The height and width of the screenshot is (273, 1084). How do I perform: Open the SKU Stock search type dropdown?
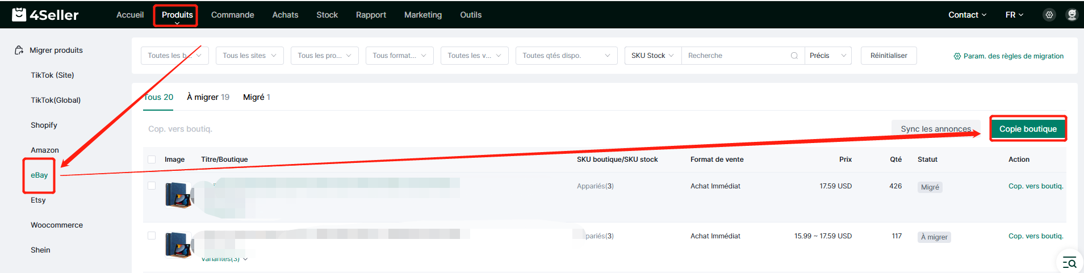point(653,56)
